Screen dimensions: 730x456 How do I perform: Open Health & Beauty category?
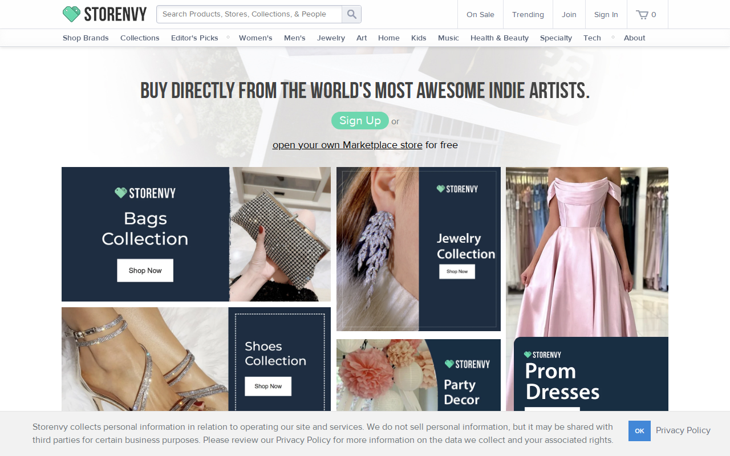(500, 38)
